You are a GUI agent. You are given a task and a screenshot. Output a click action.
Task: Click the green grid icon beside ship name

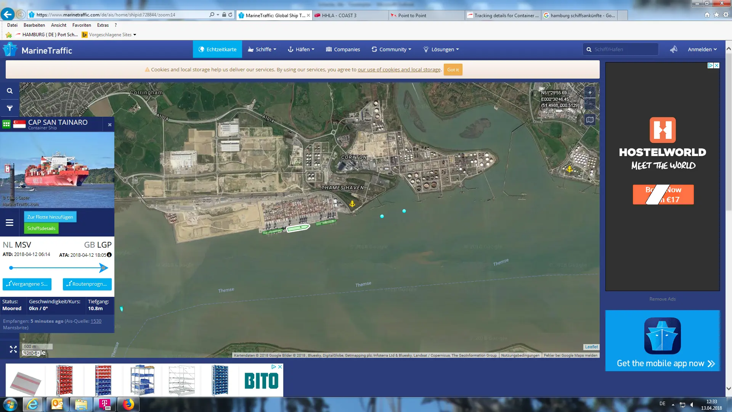(6, 124)
